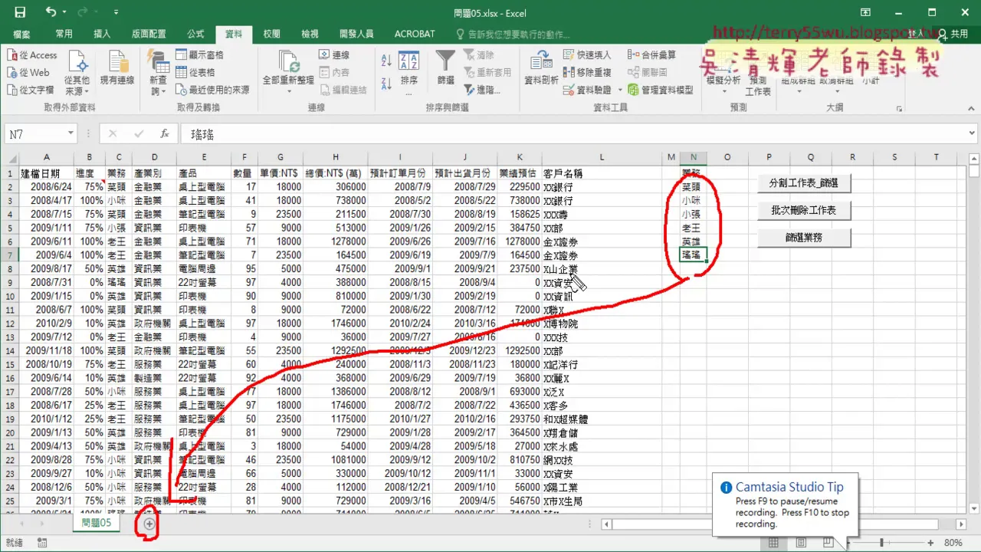Click the 批次刪除工作表 button

click(804, 210)
